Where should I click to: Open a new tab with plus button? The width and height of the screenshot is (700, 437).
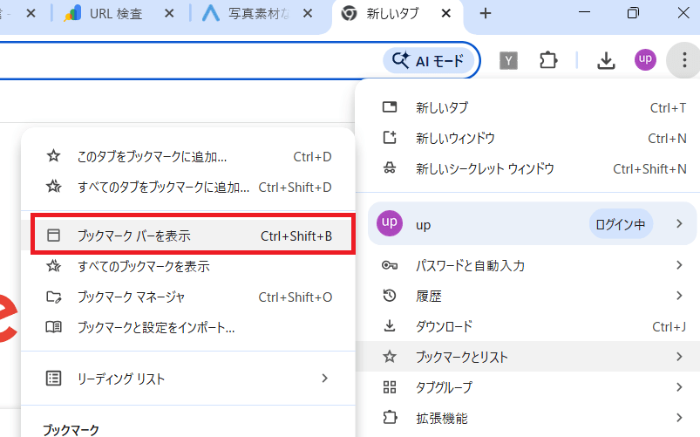486,14
